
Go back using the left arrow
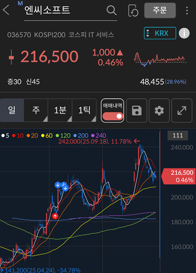pyautogui.click(x=6, y=10)
